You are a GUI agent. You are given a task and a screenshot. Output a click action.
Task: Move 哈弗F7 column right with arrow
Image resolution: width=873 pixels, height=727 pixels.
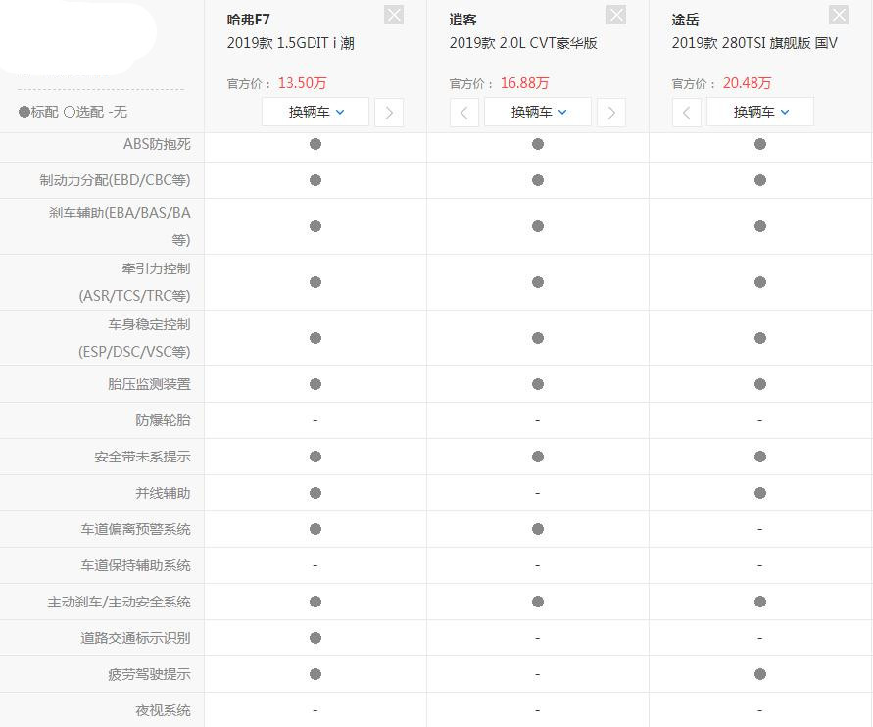[x=389, y=113]
